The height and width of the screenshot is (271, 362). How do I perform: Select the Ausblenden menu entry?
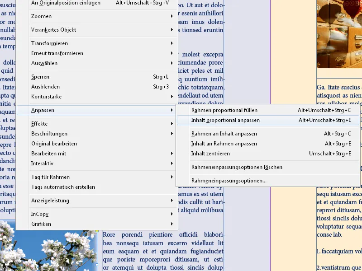pyautogui.click(x=97, y=87)
